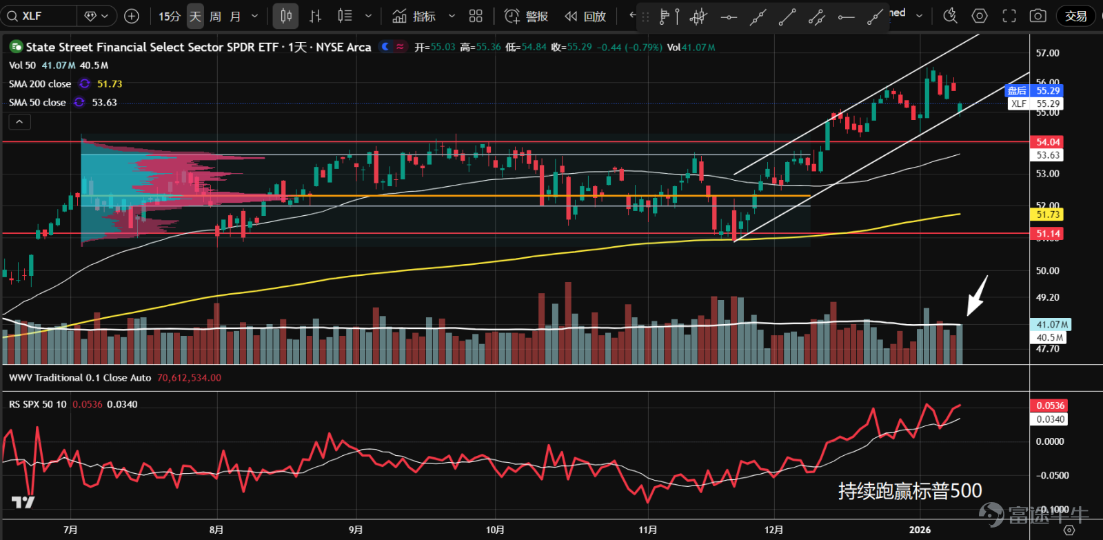Select the extended trend line tool
This screenshot has height=540, width=1103.
[x=758, y=17]
